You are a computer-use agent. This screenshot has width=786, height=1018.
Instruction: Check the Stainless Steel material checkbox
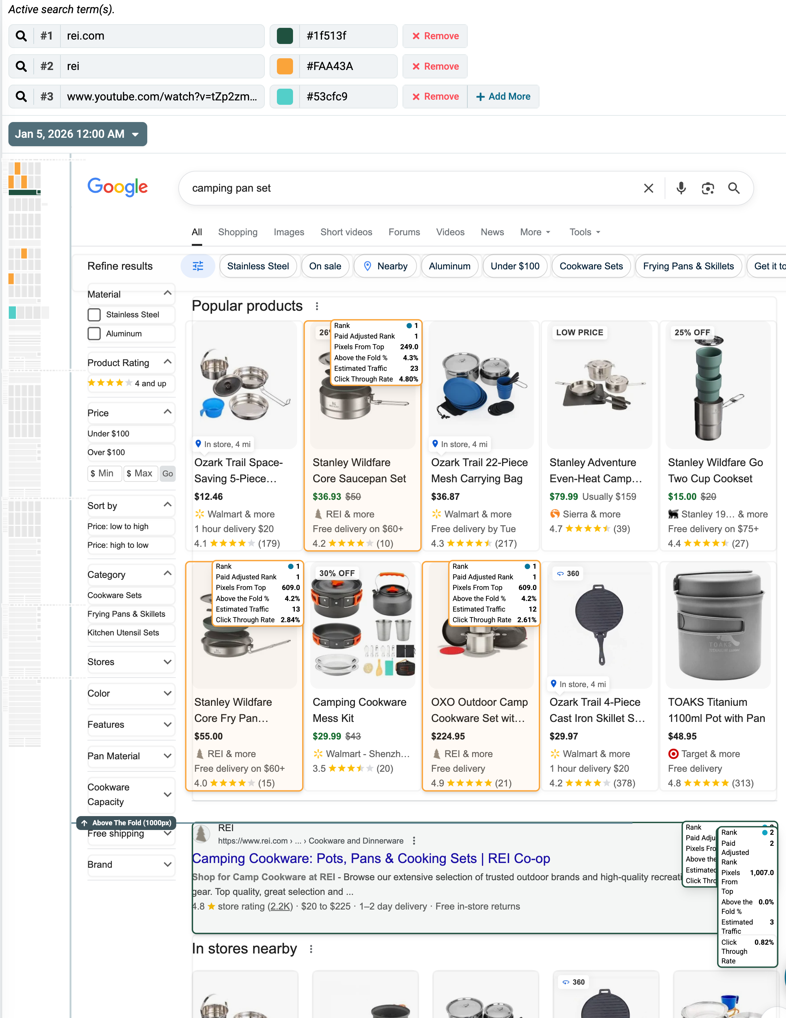point(94,315)
